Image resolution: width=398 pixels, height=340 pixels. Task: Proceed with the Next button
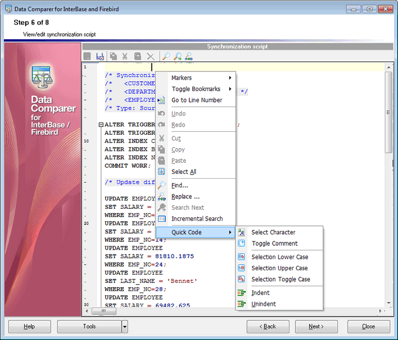pyautogui.click(x=316, y=326)
